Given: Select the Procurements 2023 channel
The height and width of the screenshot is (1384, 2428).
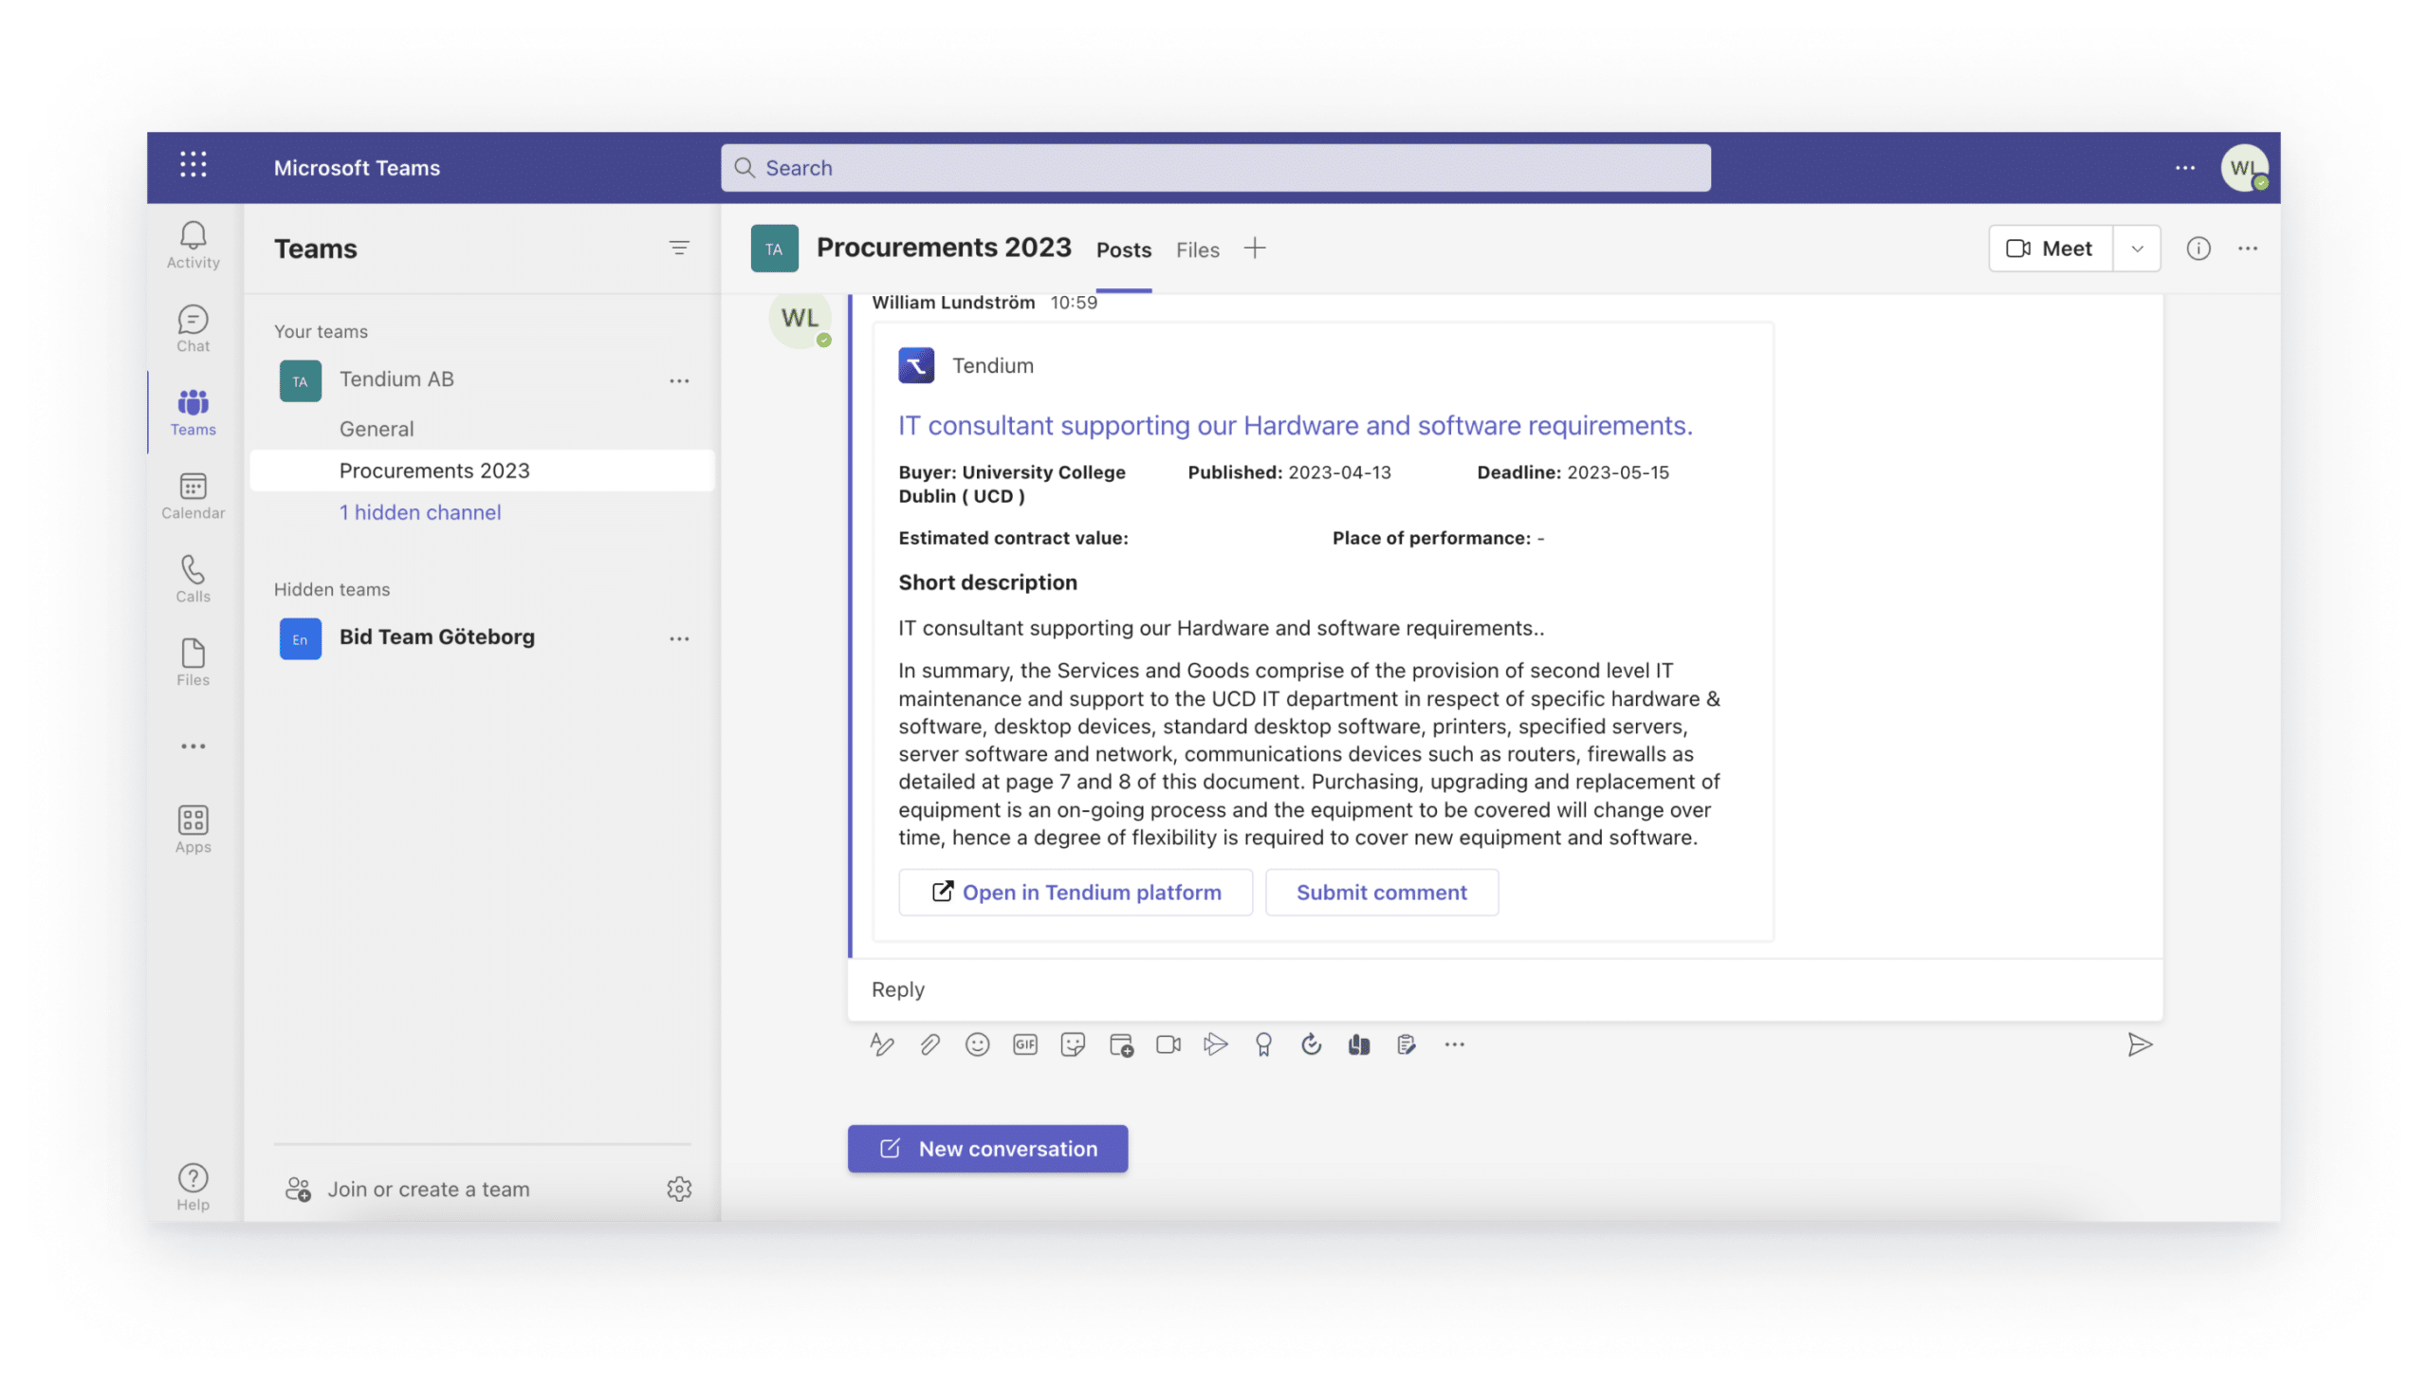Looking at the screenshot, I should pyautogui.click(x=434, y=470).
